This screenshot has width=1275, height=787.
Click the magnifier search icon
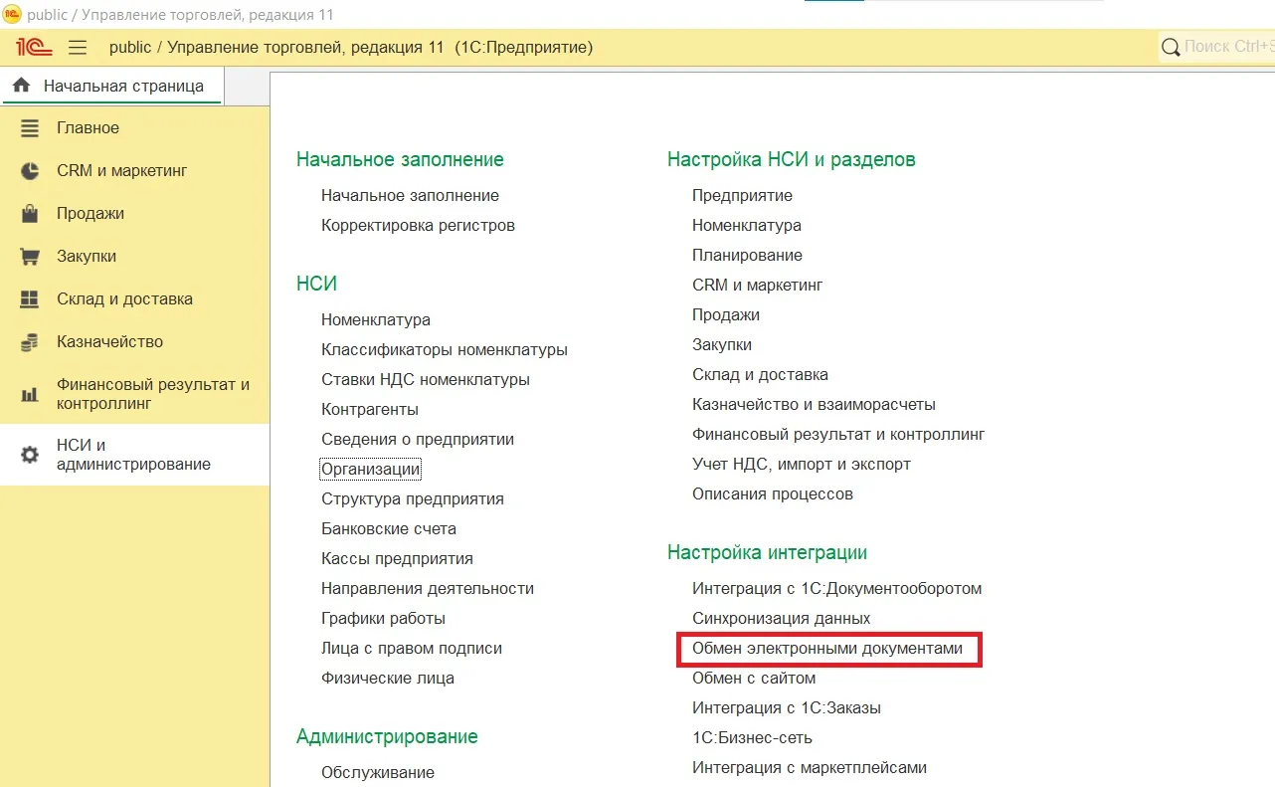click(1171, 47)
